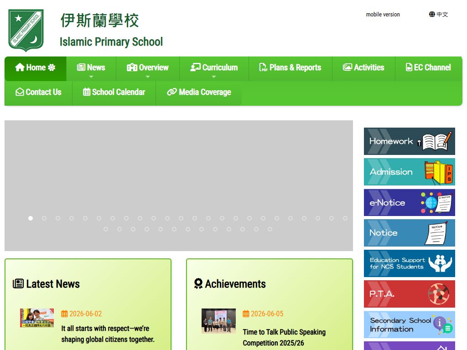
Task: Click the images icon beside Activities
Action: pos(347,67)
